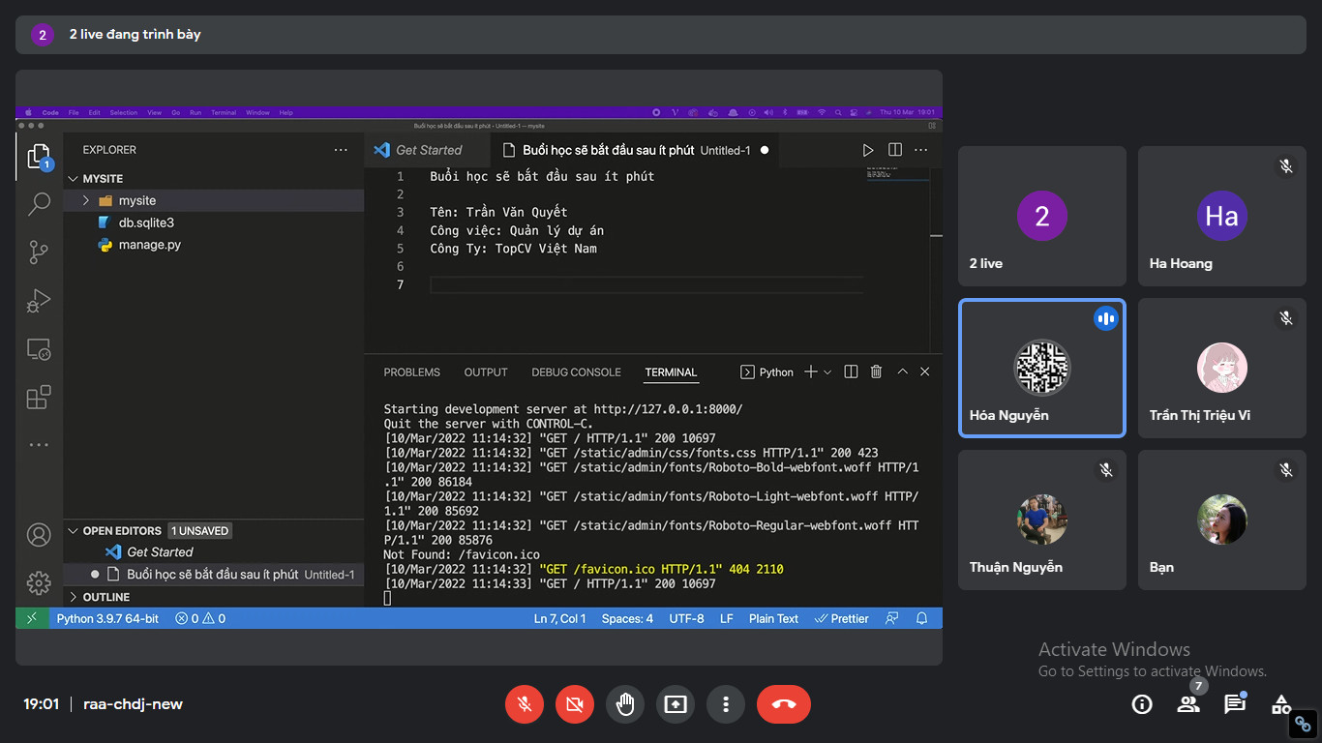
Task: Expand the mysite folder
Action: [x=136, y=200]
